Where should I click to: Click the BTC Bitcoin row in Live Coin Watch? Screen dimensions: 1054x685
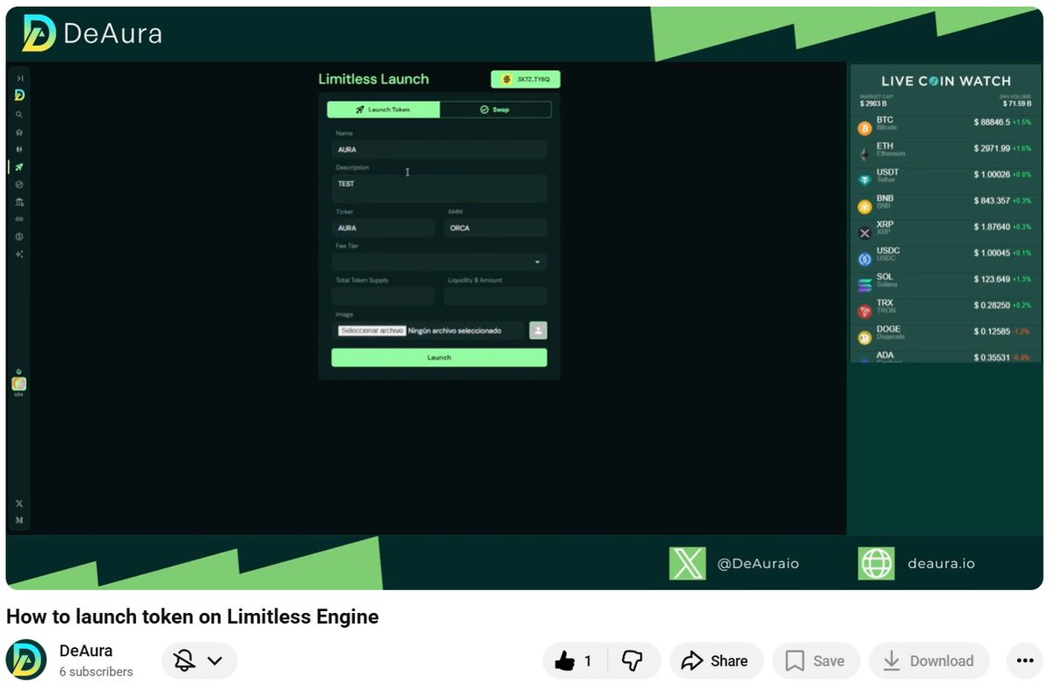pos(945,127)
